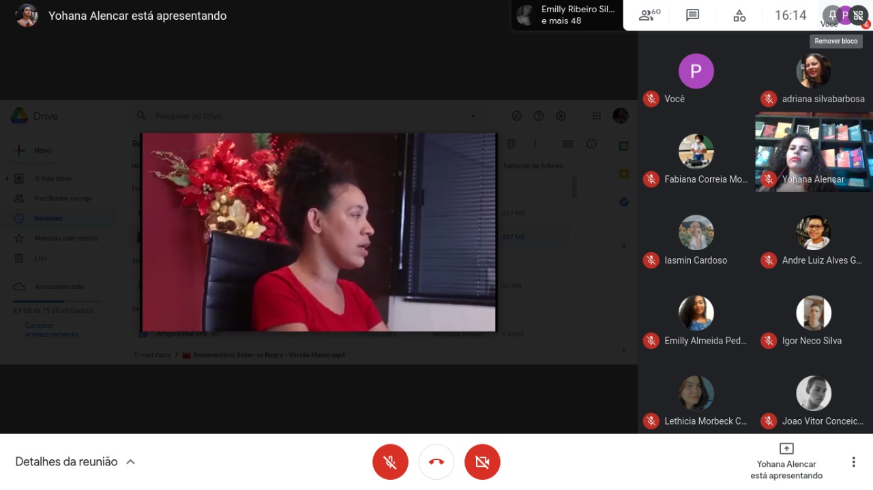Select the Você participant avatar tile
Screen dimensions: 873x490
696,71
